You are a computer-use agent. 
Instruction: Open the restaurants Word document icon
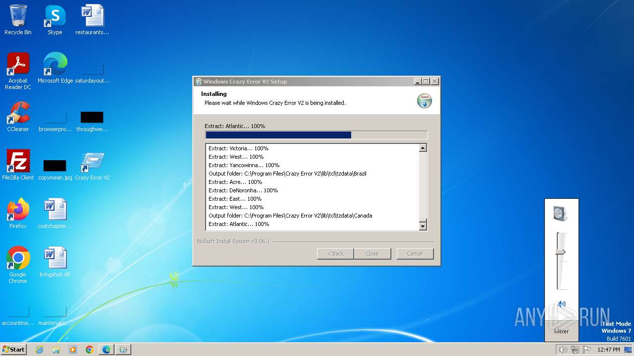coord(92,20)
